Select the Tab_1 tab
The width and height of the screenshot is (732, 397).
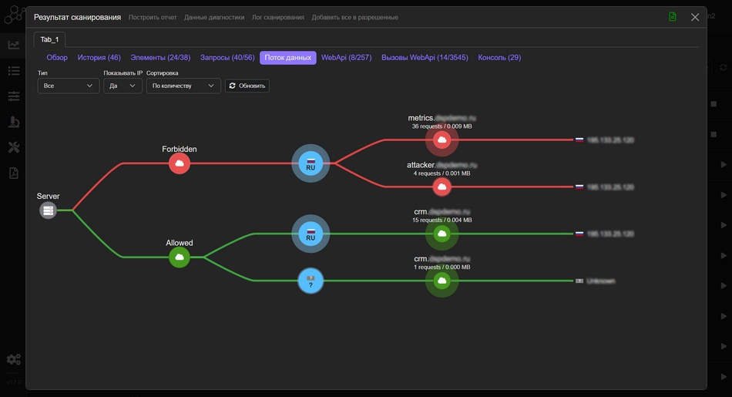click(49, 39)
